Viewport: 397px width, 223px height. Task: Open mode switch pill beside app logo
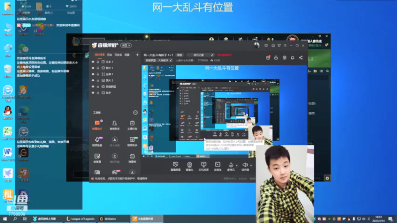pos(126,45)
